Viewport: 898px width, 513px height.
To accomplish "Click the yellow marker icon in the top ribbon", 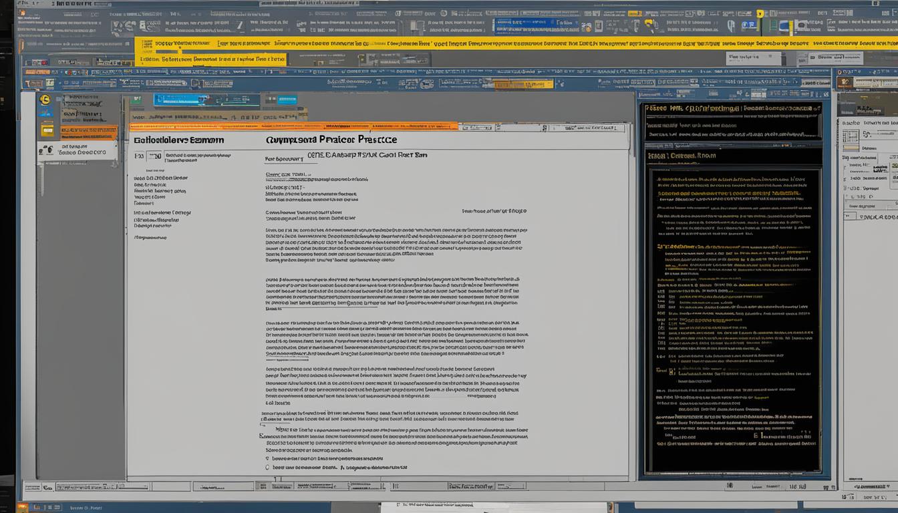I will [x=760, y=13].
